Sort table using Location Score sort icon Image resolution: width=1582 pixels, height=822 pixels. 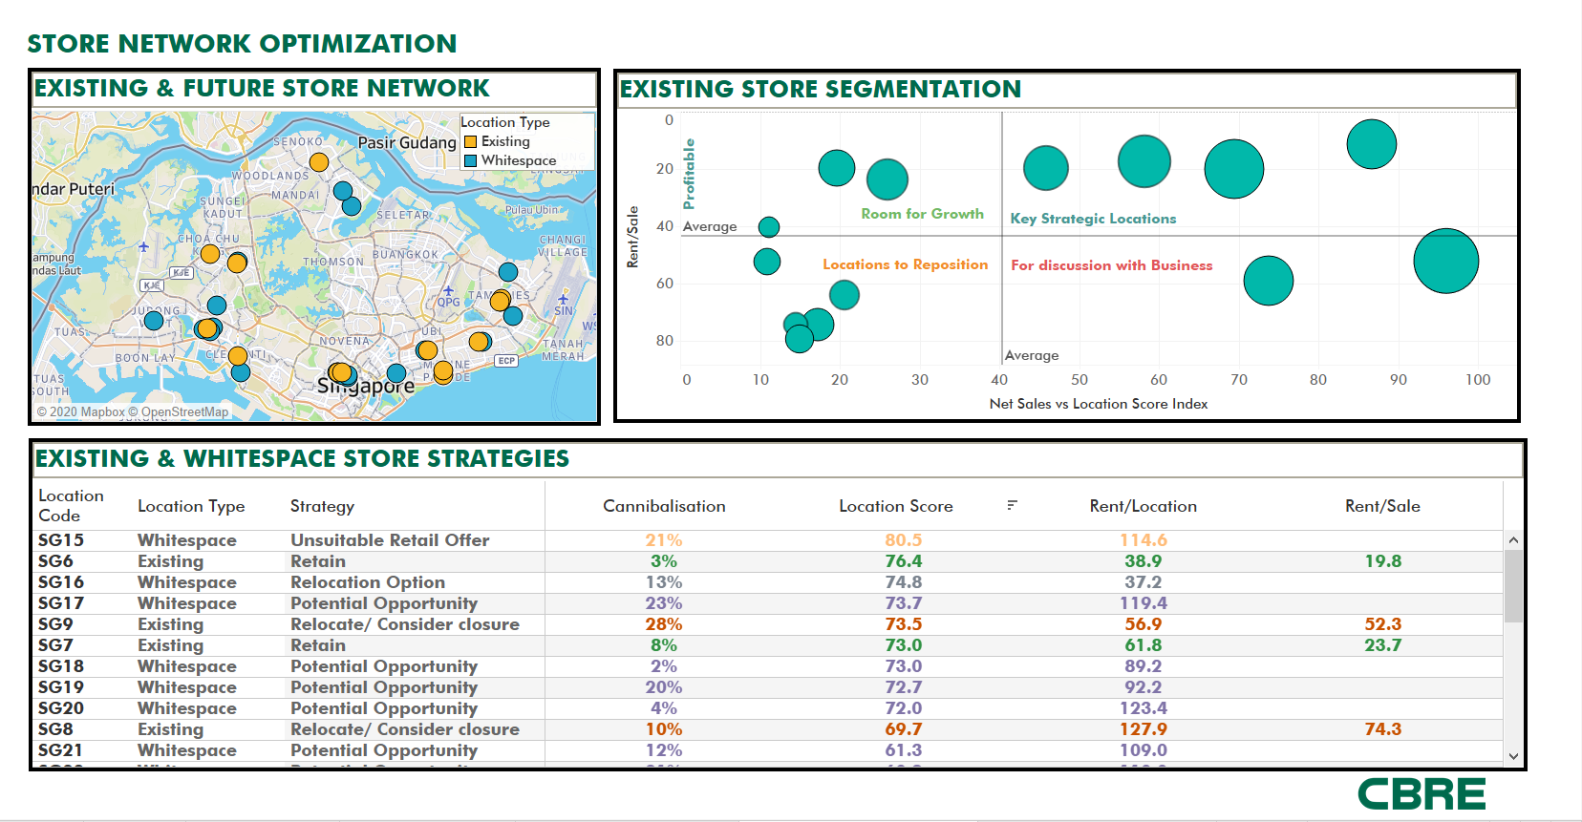click(x=1012, y=505)
